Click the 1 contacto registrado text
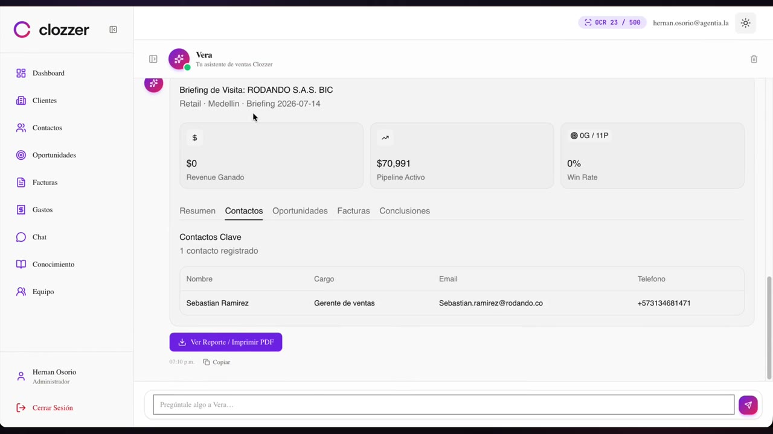The height and width of the screenshot is (434, 773). [x=219, y=251]
